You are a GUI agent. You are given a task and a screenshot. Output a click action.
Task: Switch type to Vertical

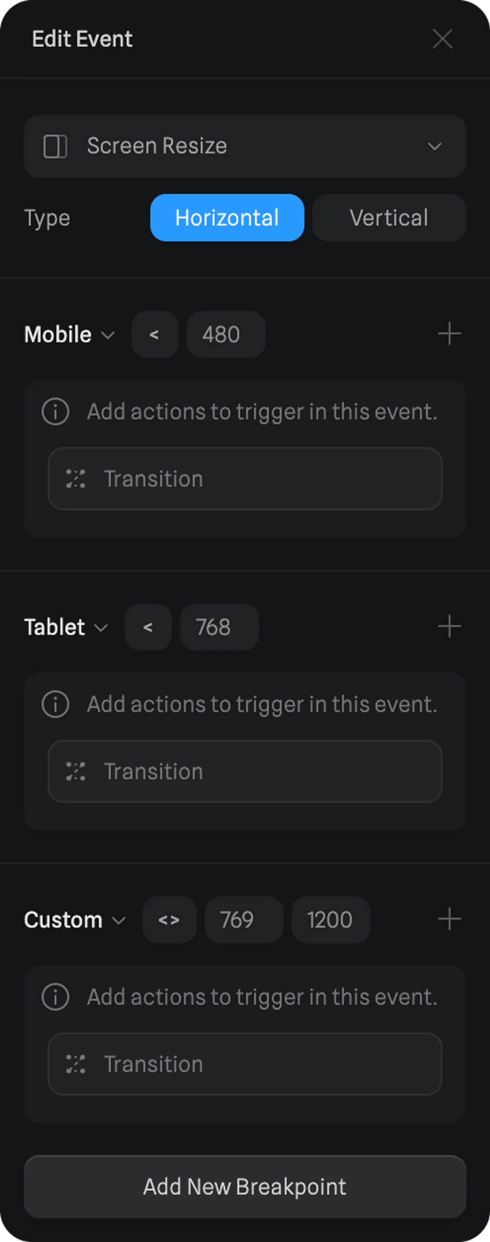389,218
